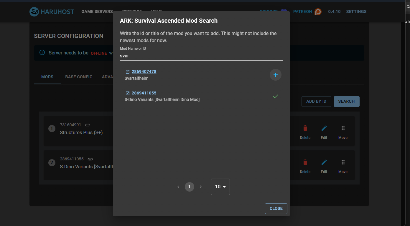
Task: Click the Patreon logo icon
Action: 318,12
